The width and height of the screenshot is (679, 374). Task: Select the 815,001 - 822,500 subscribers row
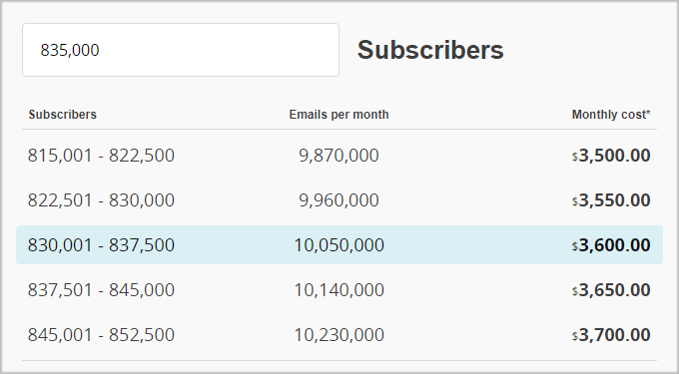tap(339, 156)
